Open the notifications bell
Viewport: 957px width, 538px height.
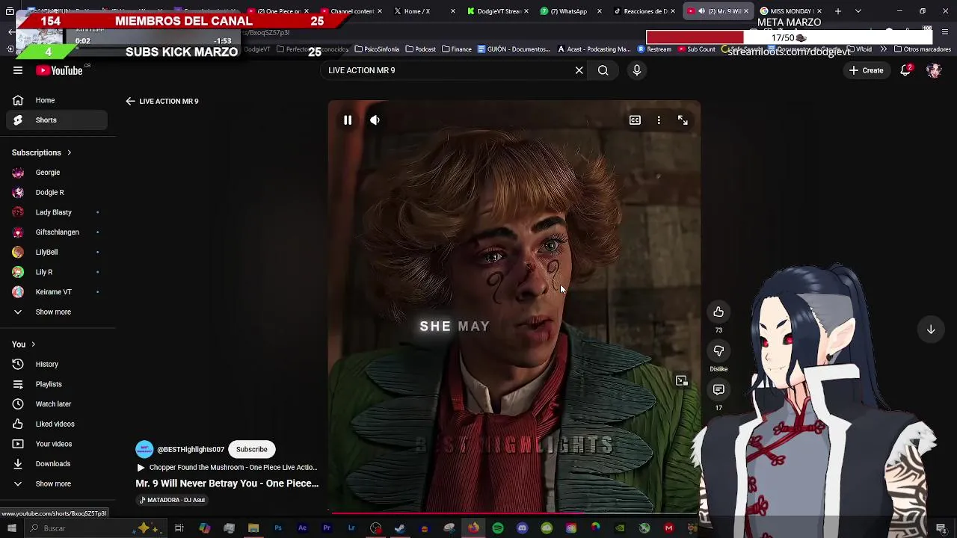tap(905, 70)
